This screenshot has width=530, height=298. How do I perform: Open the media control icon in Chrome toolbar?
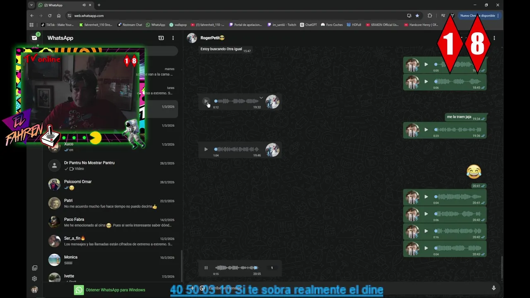click(443, 16)
